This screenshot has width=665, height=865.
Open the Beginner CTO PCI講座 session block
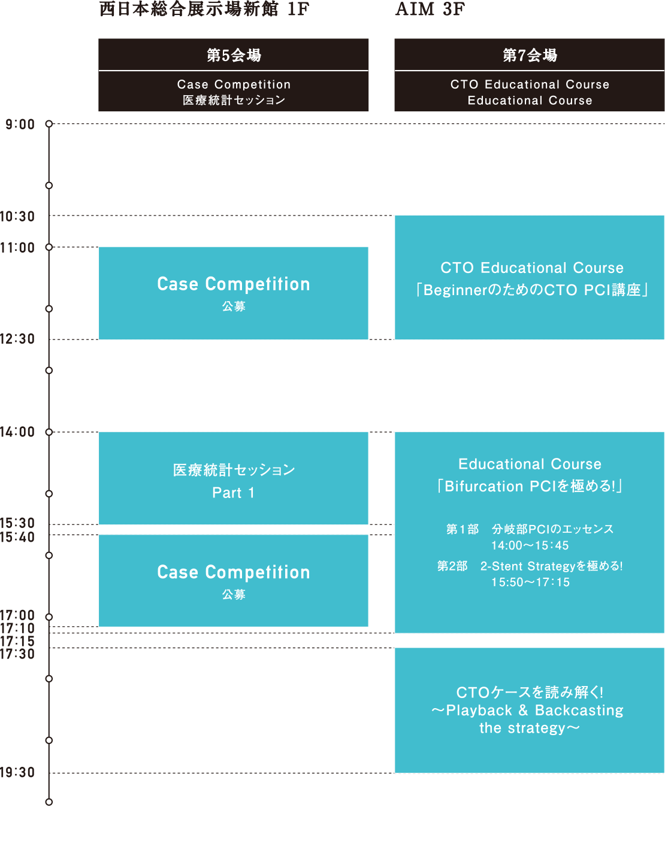click(530, 278)
